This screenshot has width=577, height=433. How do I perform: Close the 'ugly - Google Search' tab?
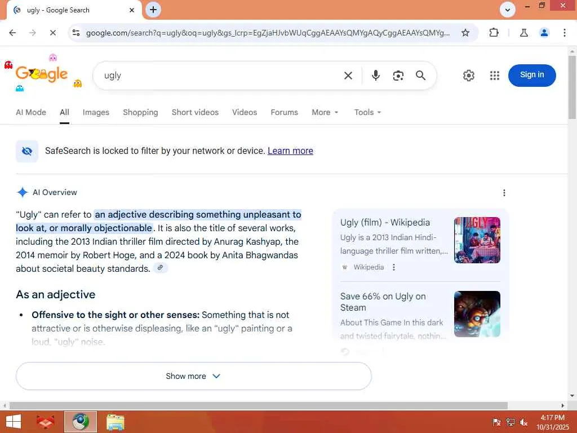click(x=132, y=10)
